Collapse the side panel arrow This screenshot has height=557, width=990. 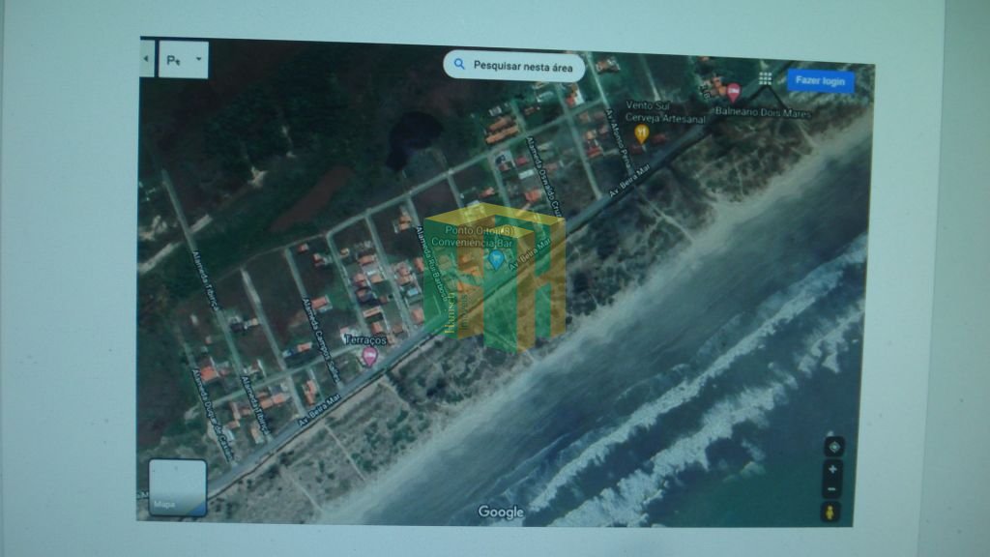[x=147, y=58]
